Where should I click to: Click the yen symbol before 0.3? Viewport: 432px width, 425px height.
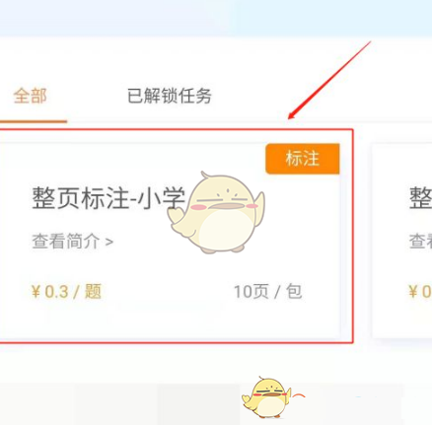[36, 292]
